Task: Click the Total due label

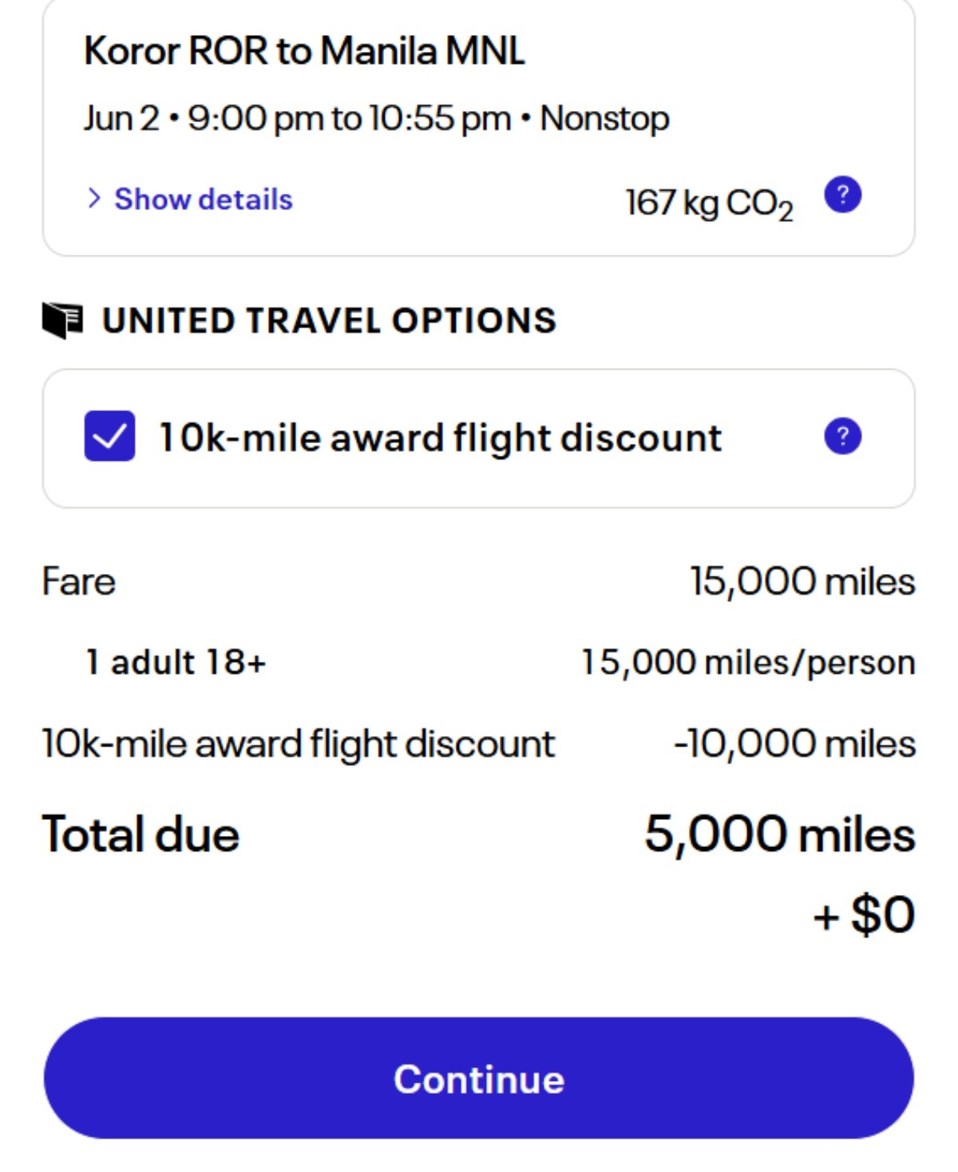Action: click(141, 834)
